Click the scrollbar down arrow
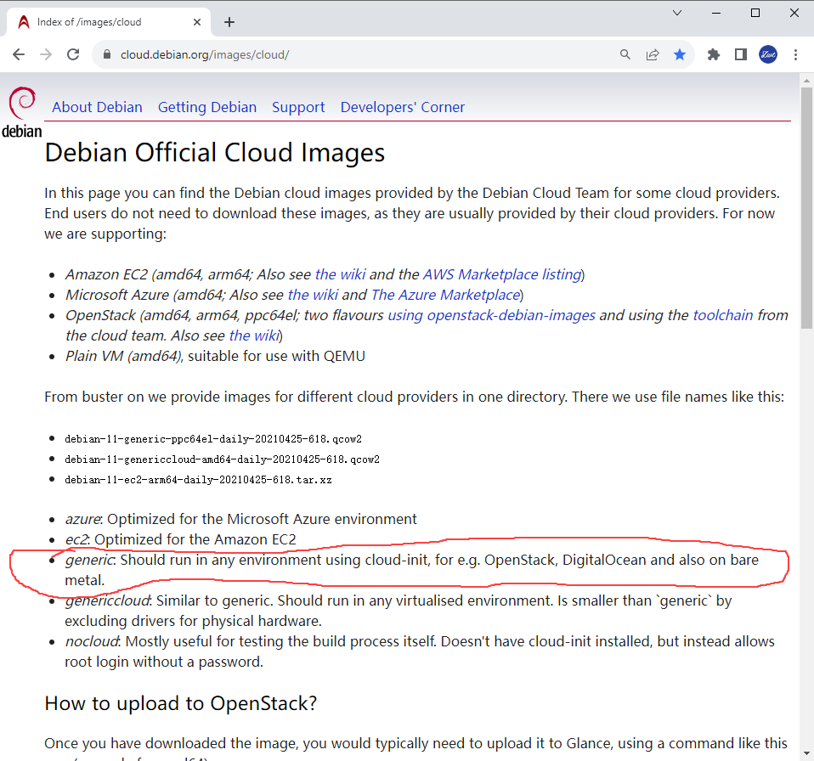The image size is (814, 761). pos(806,753)
